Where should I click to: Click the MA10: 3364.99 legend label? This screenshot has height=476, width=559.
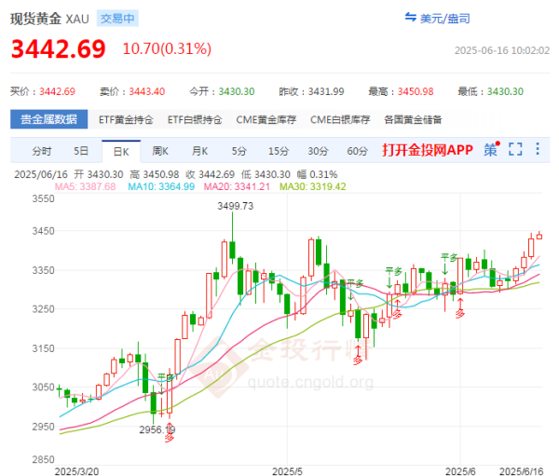click(x=161, y=186)
